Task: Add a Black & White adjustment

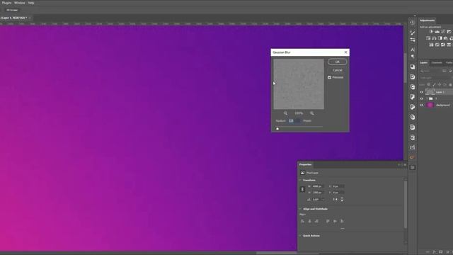Action: coord(440,38)
